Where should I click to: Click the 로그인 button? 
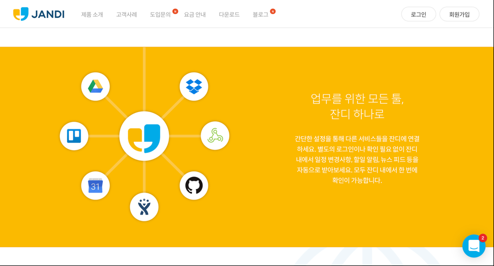point(418,15)
